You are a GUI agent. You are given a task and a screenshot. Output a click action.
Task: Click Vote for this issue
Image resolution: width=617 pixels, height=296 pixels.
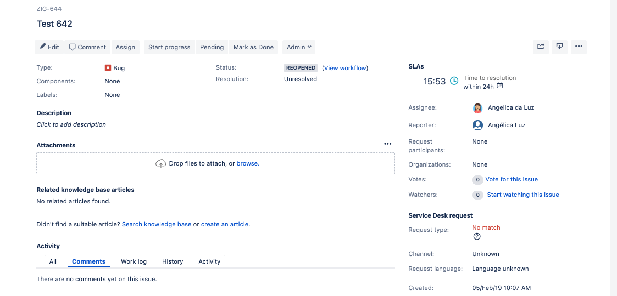coord(512,179)
